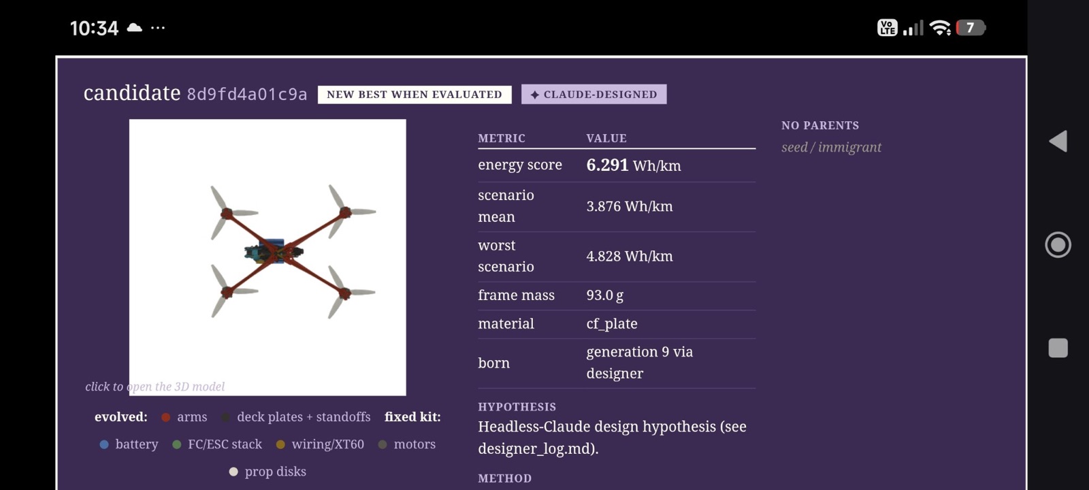Viewport: 1089px width, 490px height.
Task: Tap the 10:34 clock in status bar
Action: point(94,28)
